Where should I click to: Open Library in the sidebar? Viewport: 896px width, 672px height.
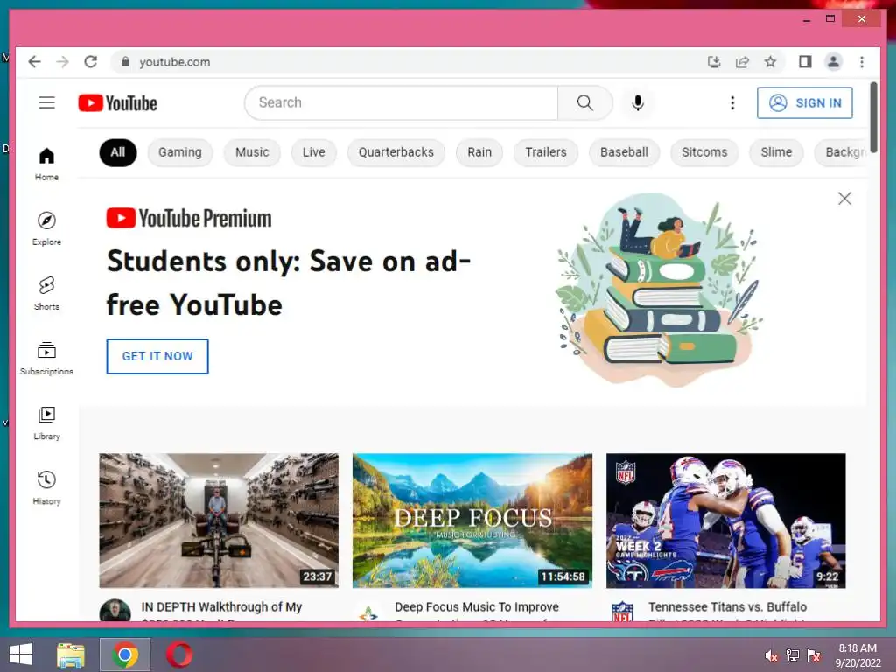(x=47, y=423)
